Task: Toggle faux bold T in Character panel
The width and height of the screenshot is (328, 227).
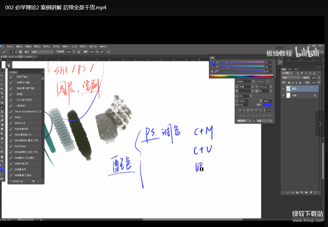Action: click(x=240, y=110)
